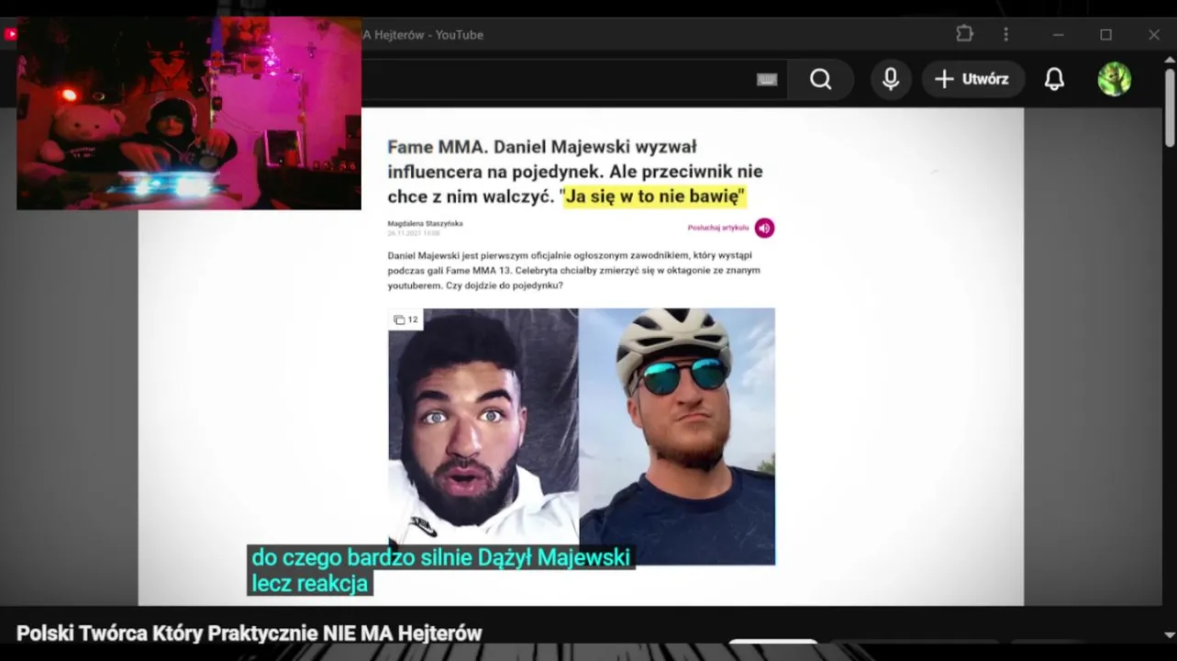Open the account avatar menu

[x=1114, y=80]
